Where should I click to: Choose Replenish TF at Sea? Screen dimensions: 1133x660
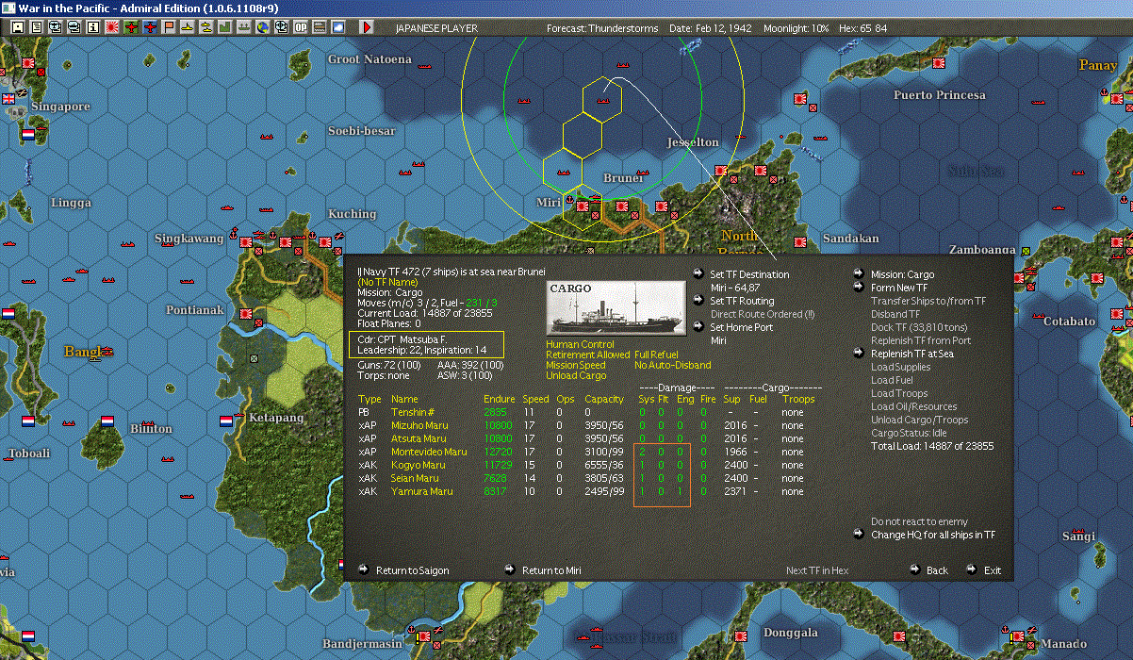(x=859, y=354)
